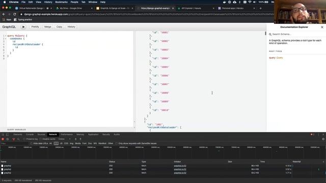Select the DevTools inspect element icon
The width and height of the screenshot is (326, 183).
point(3,134)
